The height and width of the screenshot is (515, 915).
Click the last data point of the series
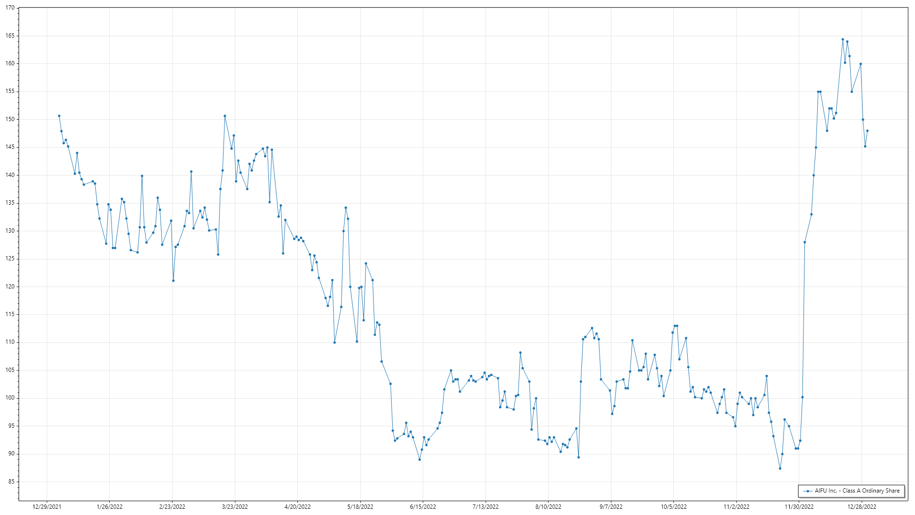point(867,131)
